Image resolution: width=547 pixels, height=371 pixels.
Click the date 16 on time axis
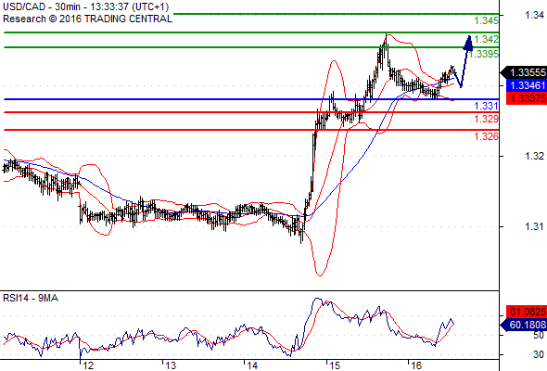point(416,366)
